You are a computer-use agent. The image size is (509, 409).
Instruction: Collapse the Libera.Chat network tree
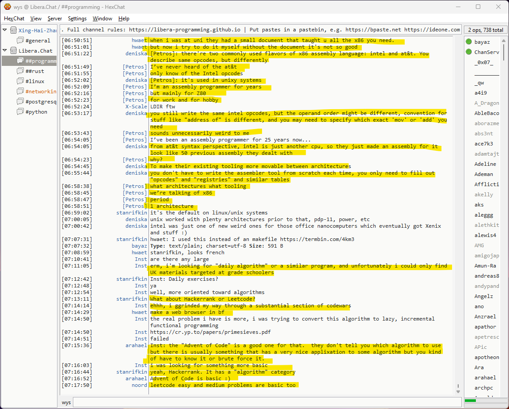[x=5, y=51]
